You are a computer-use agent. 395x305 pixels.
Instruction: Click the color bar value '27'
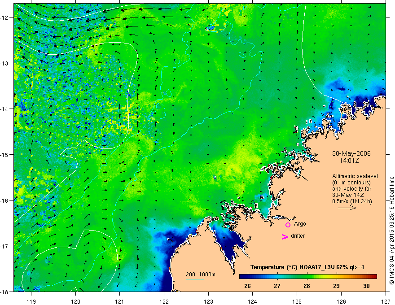(277, 286)
